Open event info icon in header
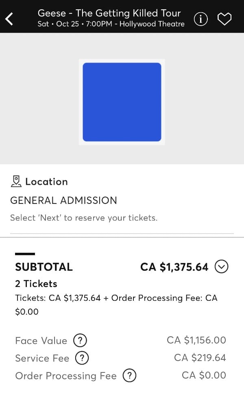The width and height of the screenshot is (244, 394). point(200,18)
